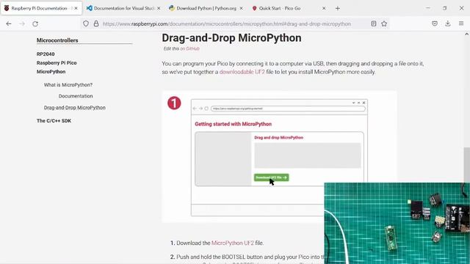Open a new browser tab
The width and height of the screenshot is (470, 264).
tap(338, 8)
